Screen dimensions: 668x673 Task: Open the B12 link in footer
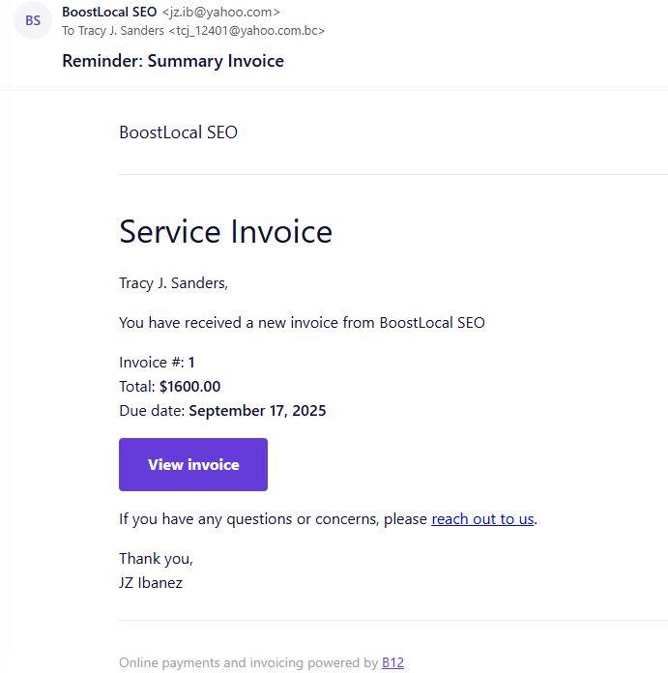[x=392, y=663]
